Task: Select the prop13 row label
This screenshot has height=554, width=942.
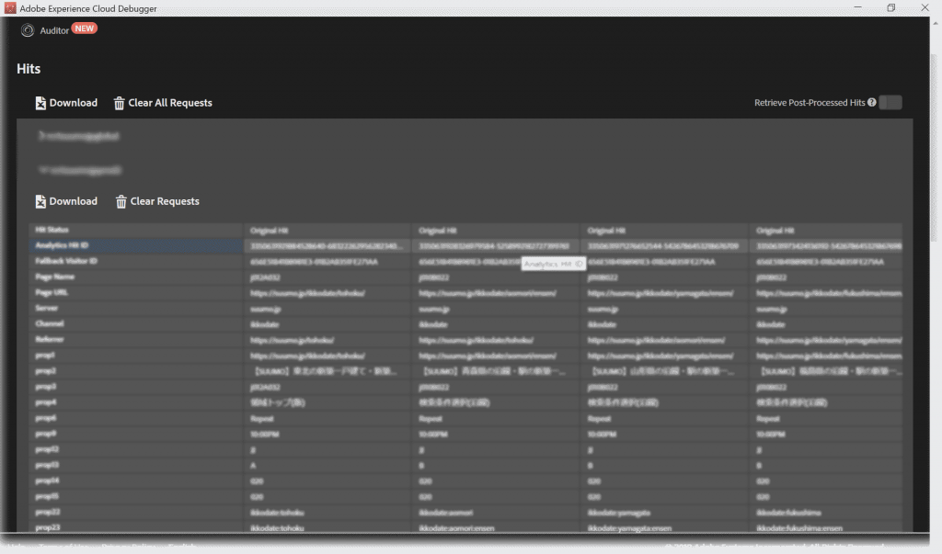Action: click(x=47, y=465)
